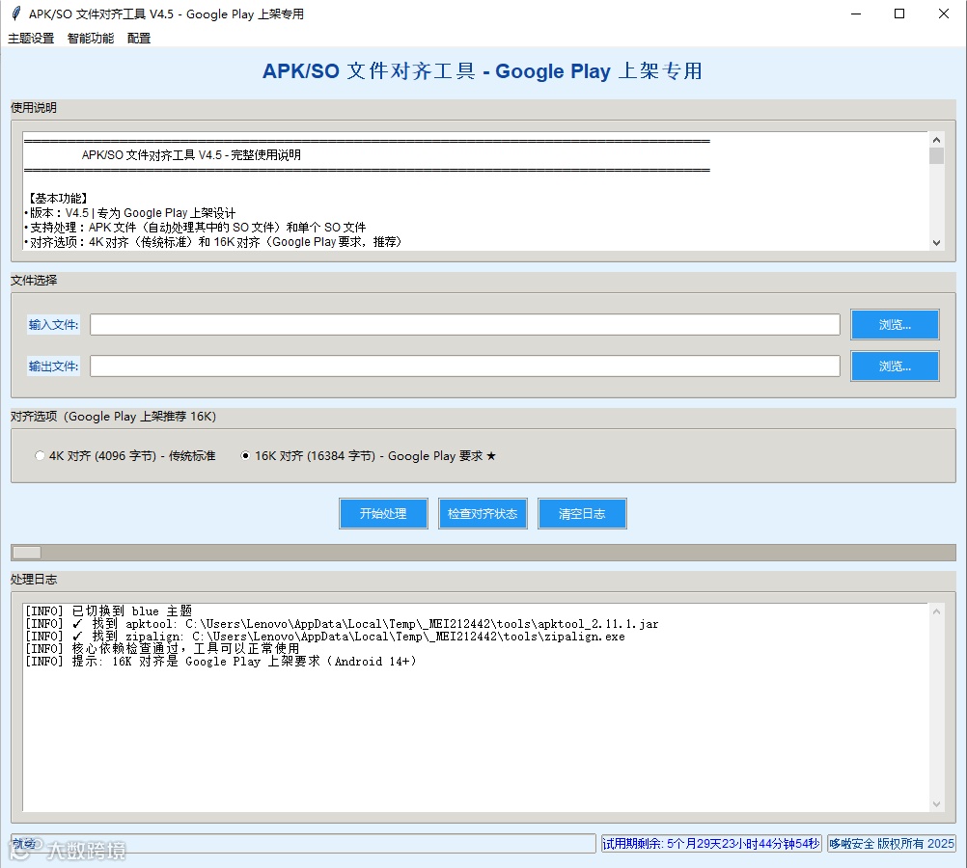Minimize the application window
This screenshot has width=967, height=868.
coord(855,14)
